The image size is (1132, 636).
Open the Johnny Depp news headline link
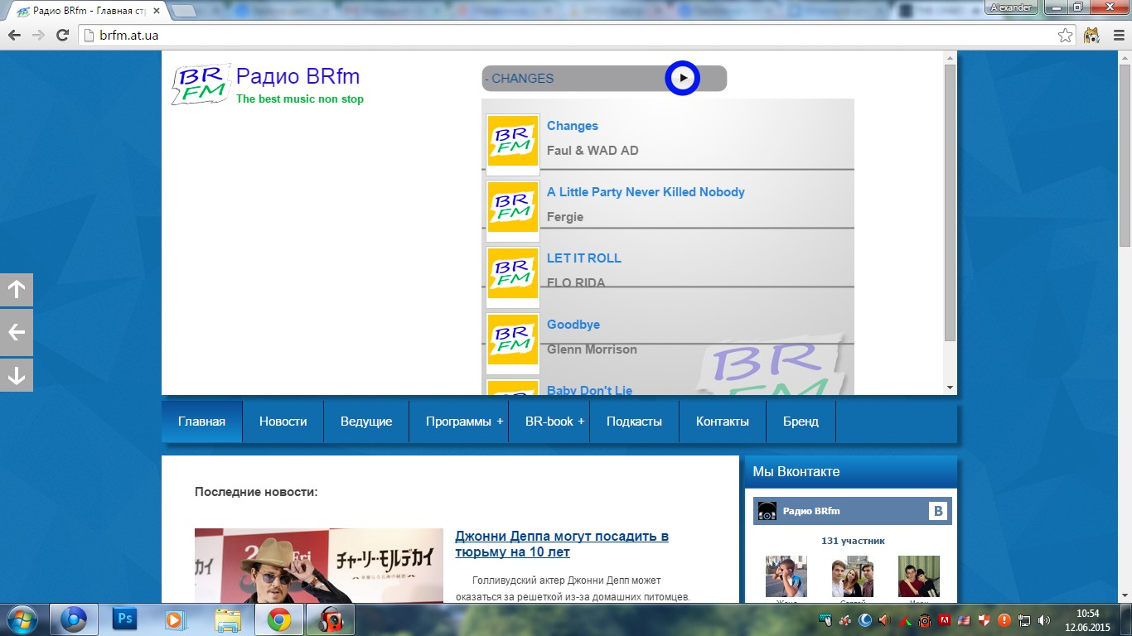click(561, 544)
